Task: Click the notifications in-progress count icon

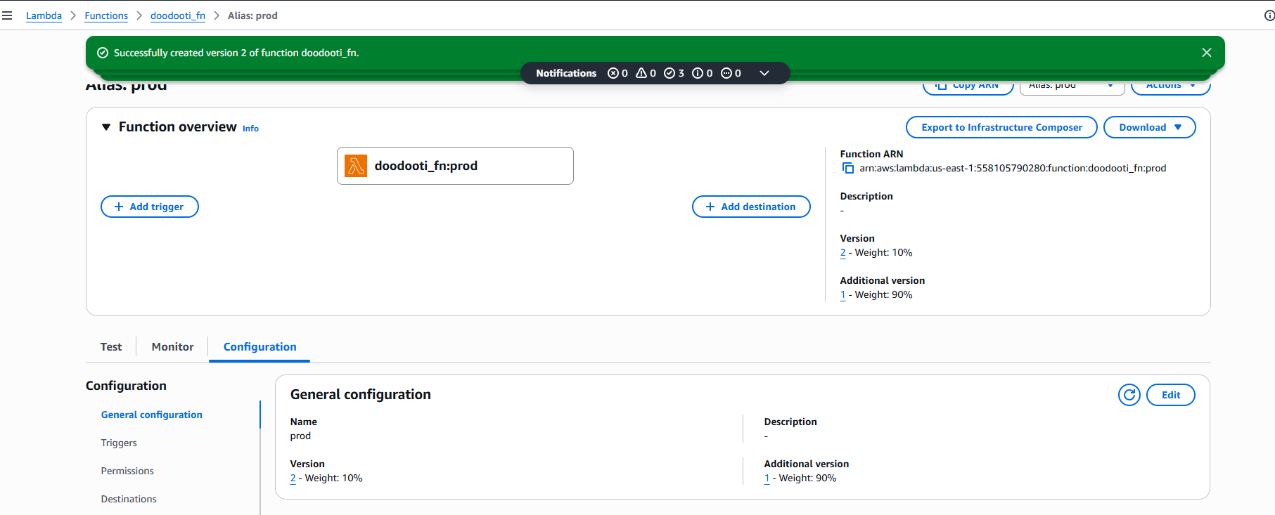Action: [x=726, y=73]
